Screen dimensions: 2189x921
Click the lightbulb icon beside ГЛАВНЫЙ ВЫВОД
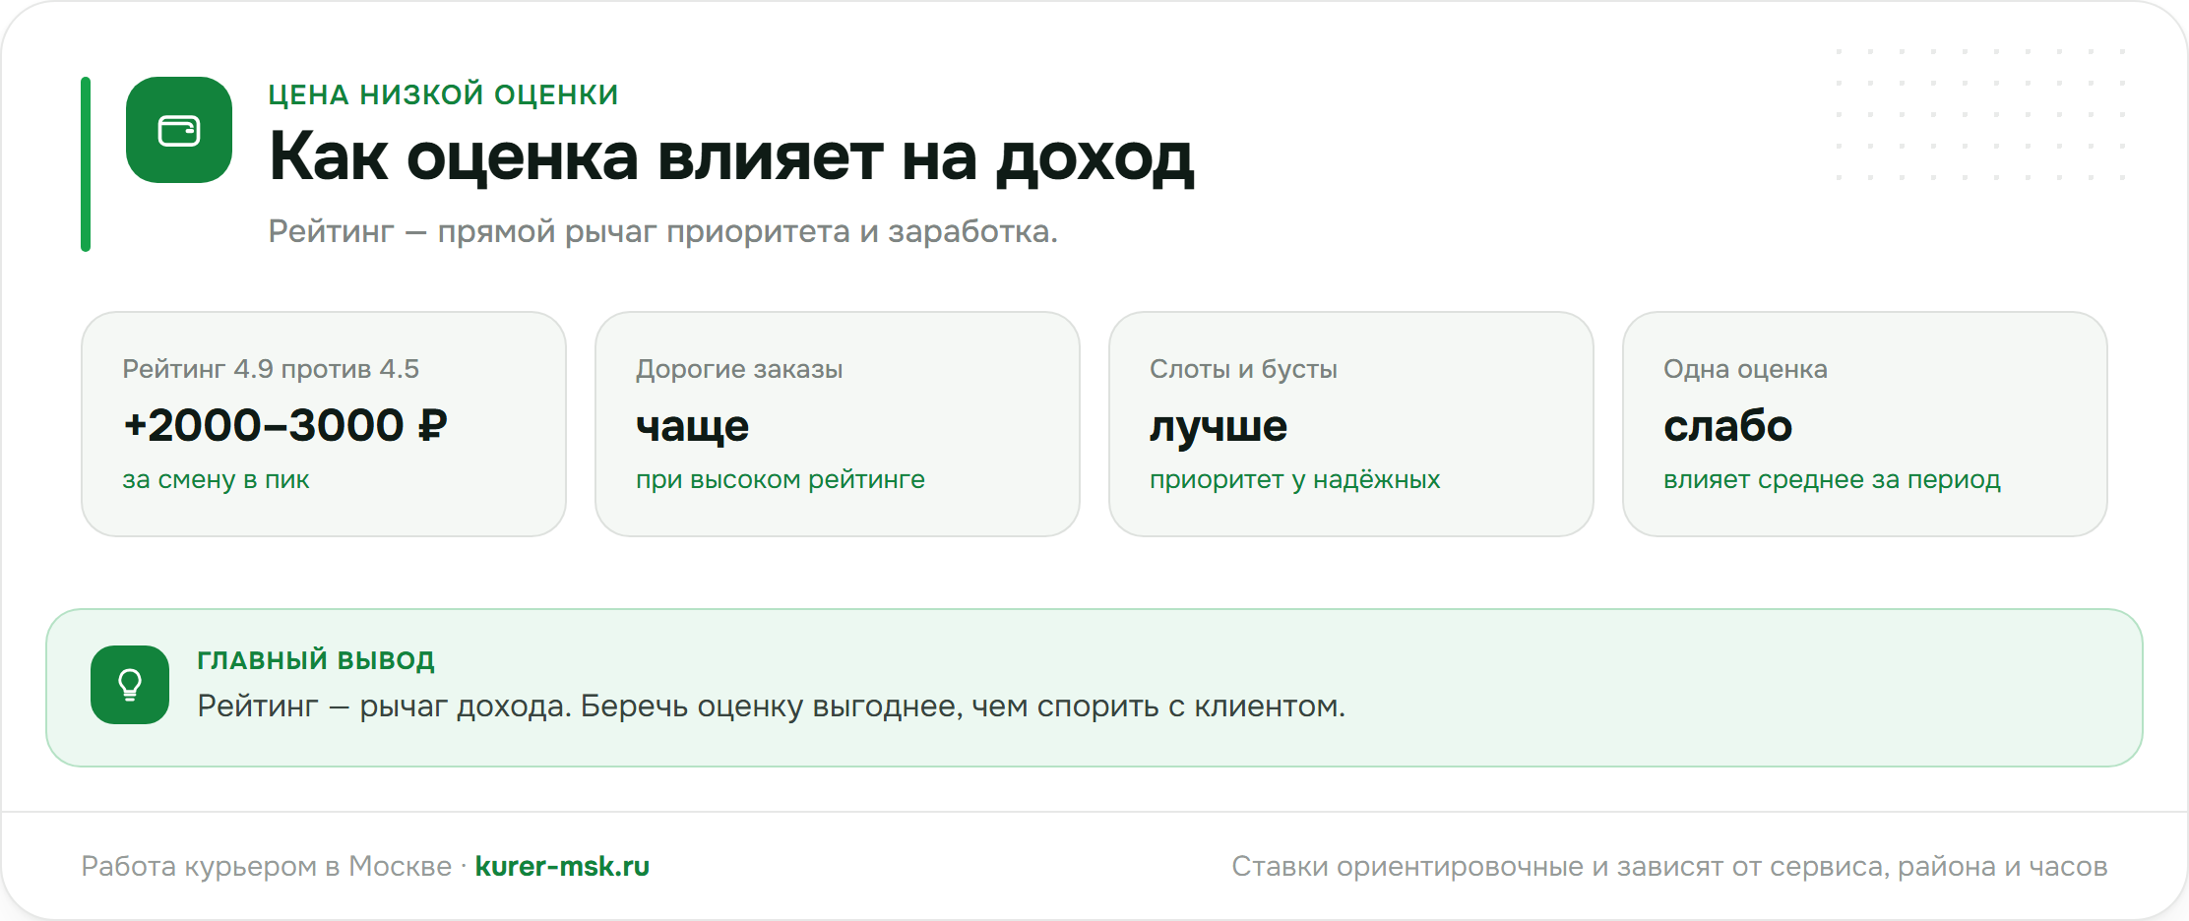pos(130,685)
